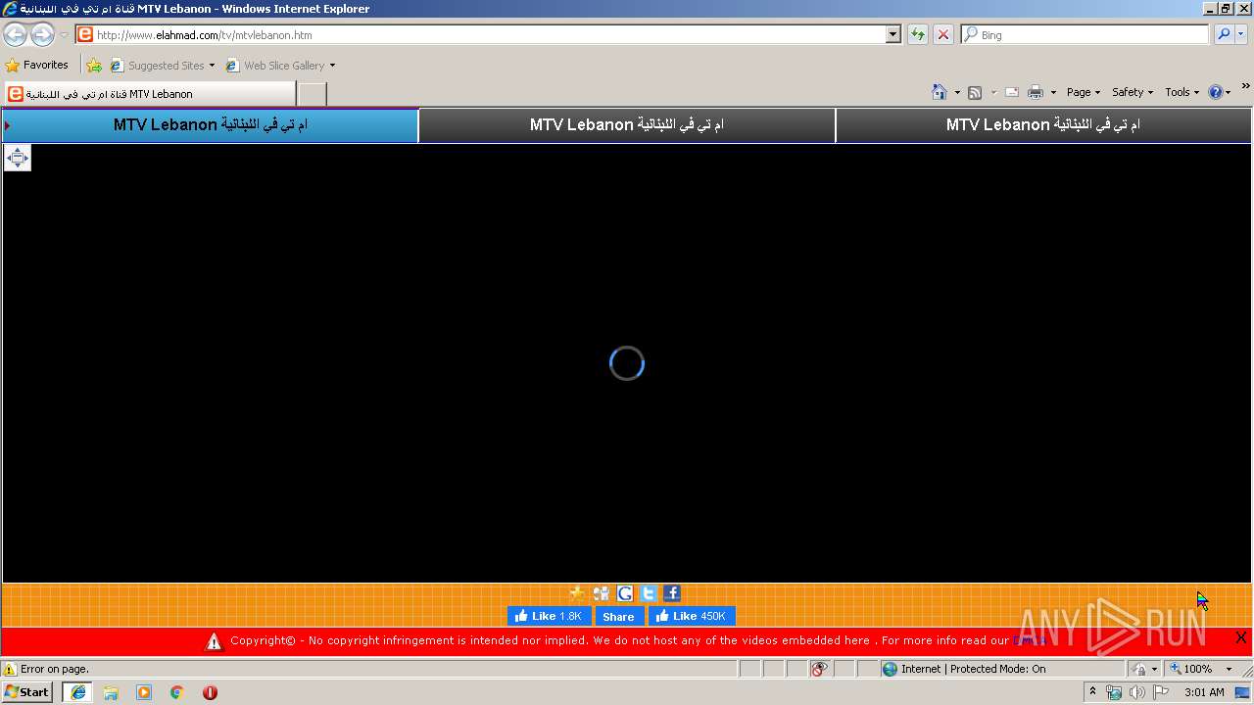The image size is (1254, 705).
Task: Open the zoom level 100% control
Action: (1189, 669)
